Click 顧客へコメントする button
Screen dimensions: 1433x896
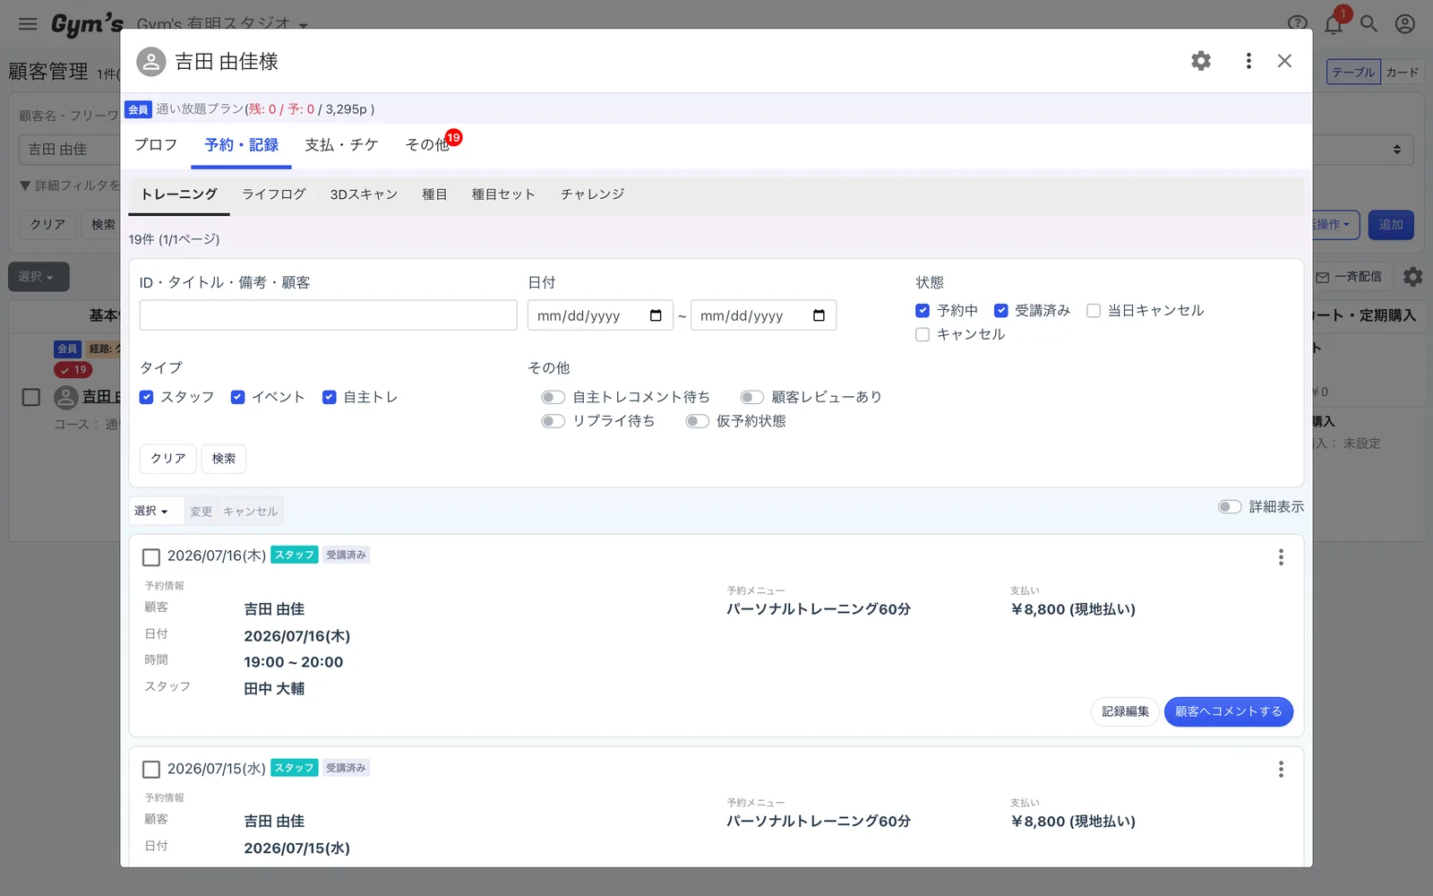[x=1229, y=711]
